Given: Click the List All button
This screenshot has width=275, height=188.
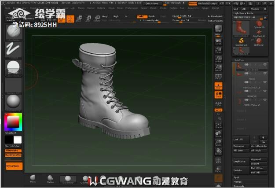Looking at the screenshot, I should [x=241, y=140].
